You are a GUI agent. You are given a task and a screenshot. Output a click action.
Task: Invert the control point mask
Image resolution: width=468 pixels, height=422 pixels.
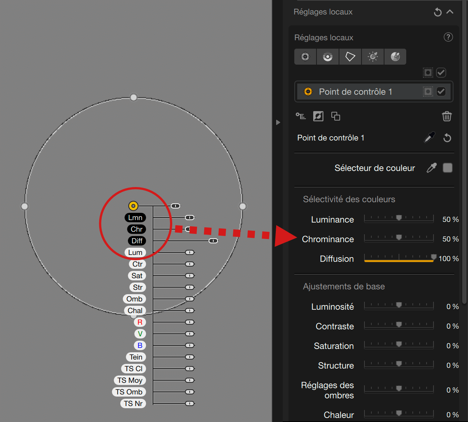pos(318,116)
